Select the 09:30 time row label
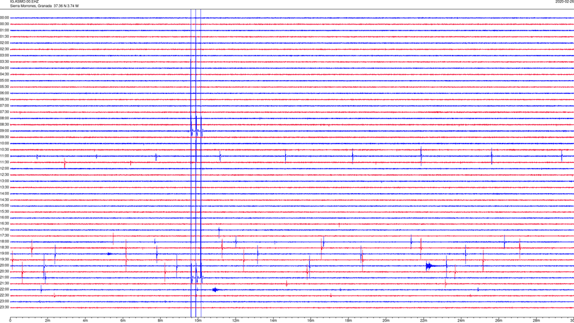This screenshot has width=574, height=323. point(4,137)
